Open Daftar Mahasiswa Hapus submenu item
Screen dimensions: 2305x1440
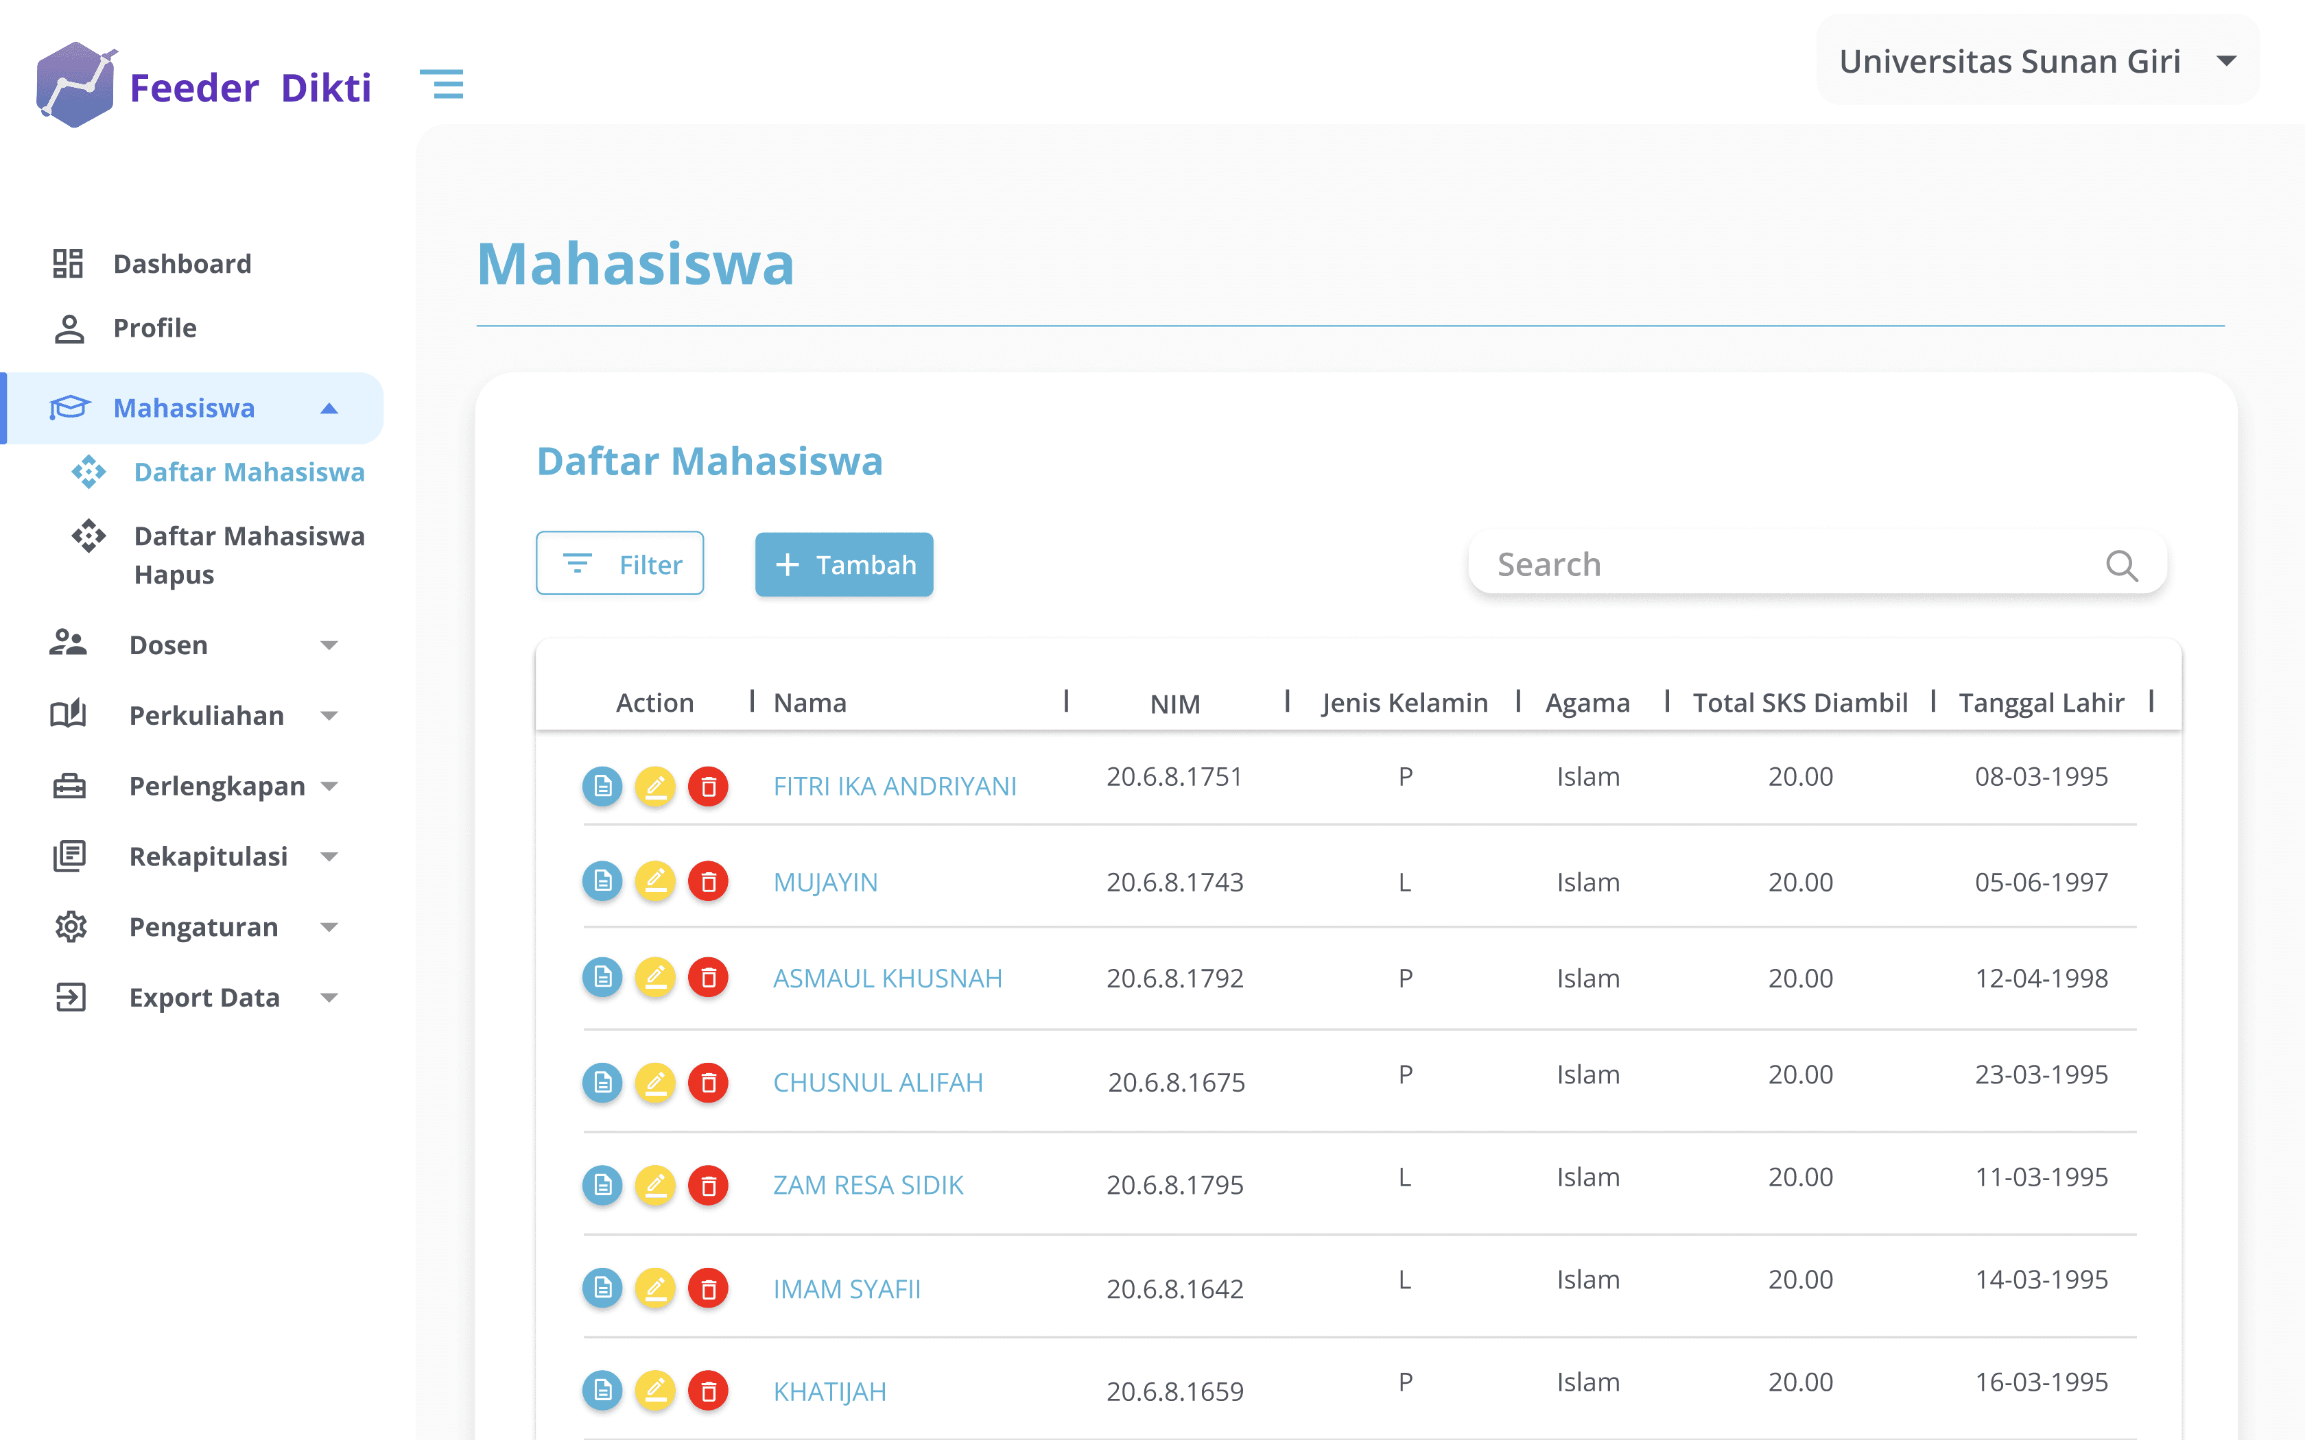click(219, 555)
